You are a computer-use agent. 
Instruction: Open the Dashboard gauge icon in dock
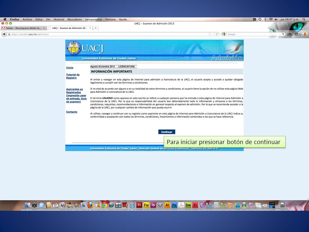tap(34, 205)
